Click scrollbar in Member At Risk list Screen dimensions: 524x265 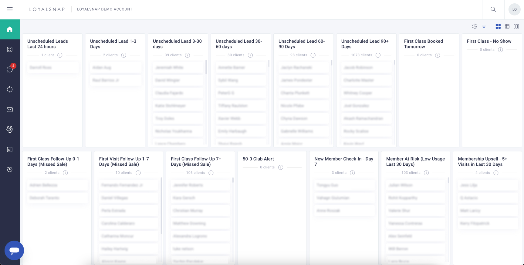tap(448, 180)
